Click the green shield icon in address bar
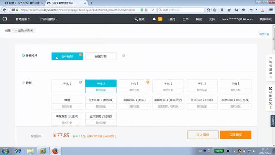The image size is (275, 155). coord(142,10)
